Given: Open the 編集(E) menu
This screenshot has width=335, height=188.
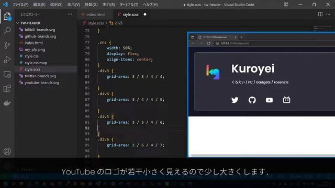Looking at the screenshot, I should (x=39, y=5).
